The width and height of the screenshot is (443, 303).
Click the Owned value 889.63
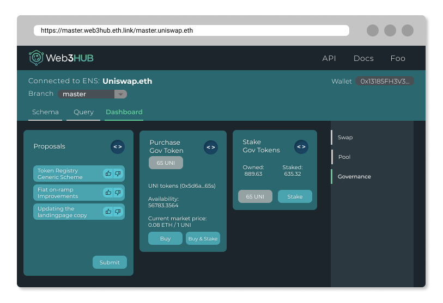pyautogui.click(x=253, y=174)
